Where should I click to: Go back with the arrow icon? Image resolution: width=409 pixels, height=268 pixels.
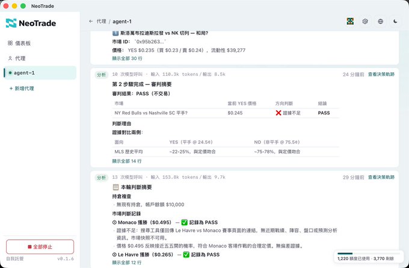[x=91, y=22]
